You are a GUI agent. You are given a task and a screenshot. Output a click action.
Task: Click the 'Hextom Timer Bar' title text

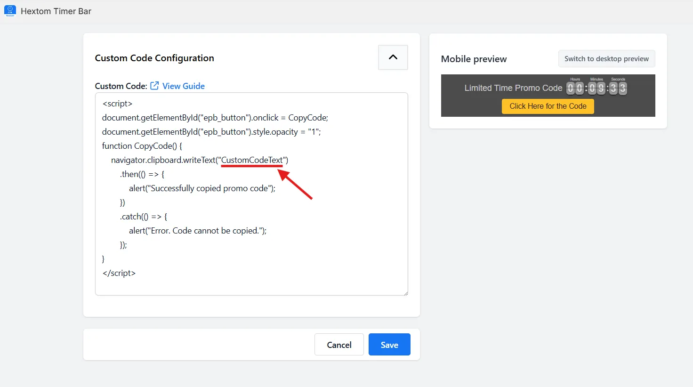coord(56,11)
